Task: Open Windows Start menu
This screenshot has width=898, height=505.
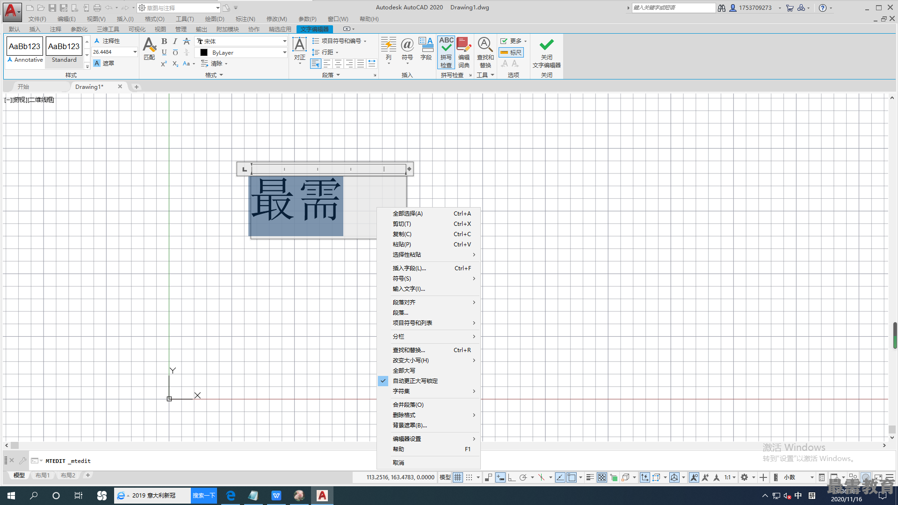Action: tap(11, 496)
